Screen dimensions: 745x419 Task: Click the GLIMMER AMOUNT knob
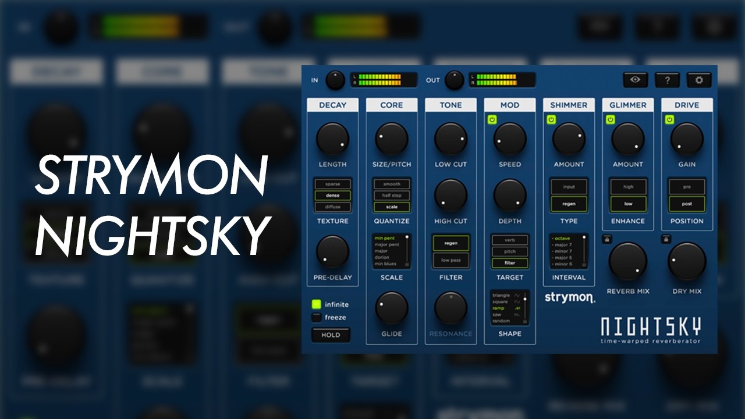(628, 139)
